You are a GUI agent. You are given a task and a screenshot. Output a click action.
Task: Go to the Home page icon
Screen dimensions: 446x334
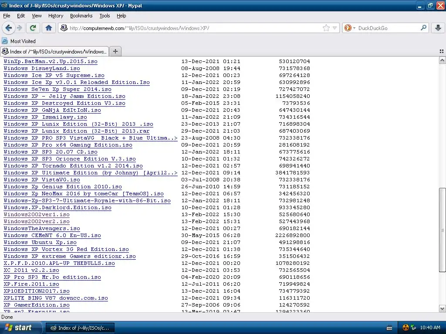click(49, 28)
